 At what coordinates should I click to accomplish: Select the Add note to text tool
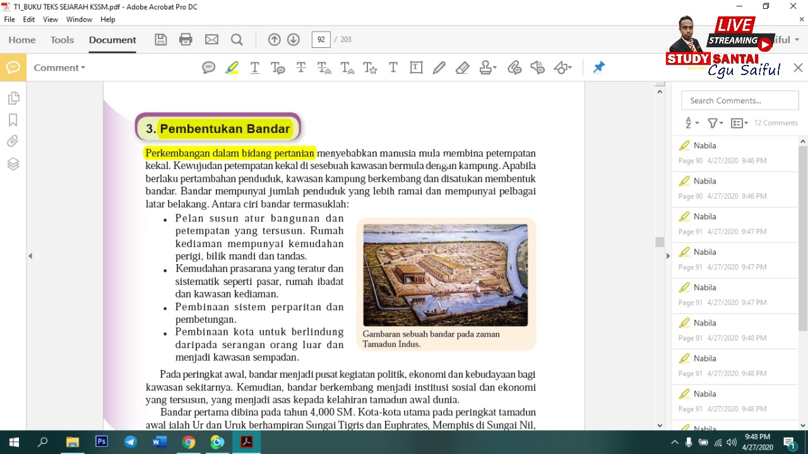point(278,67)
